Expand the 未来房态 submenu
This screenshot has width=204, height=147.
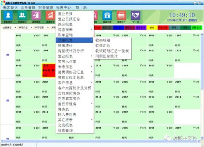[75, 67]
